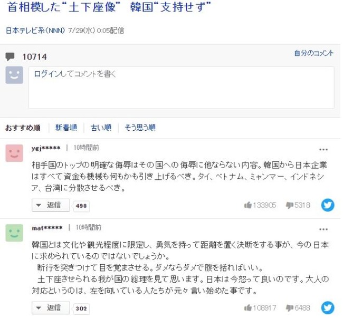Expand 返信 replies under ygj***** comment
This screenshot has height=318, width=343.
click(x=51, y=205)
